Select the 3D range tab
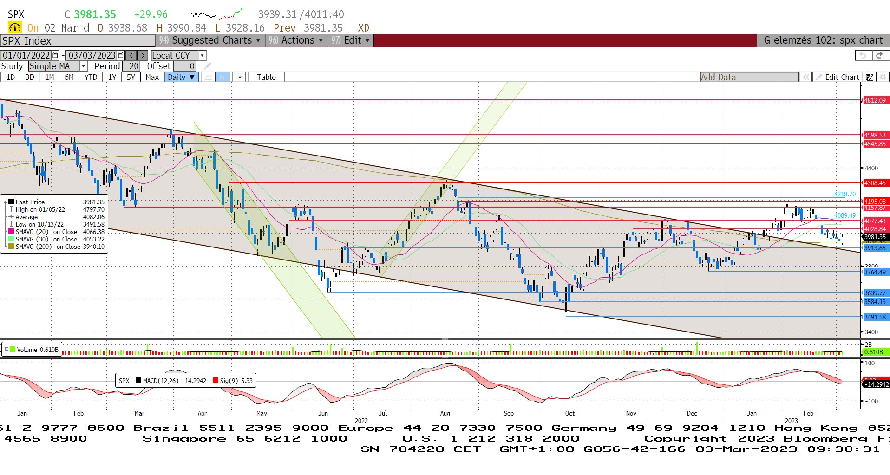 30,77
